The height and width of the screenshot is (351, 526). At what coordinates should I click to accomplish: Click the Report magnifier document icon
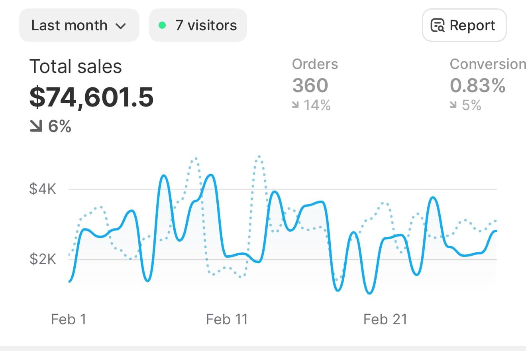tap(438, 26)
